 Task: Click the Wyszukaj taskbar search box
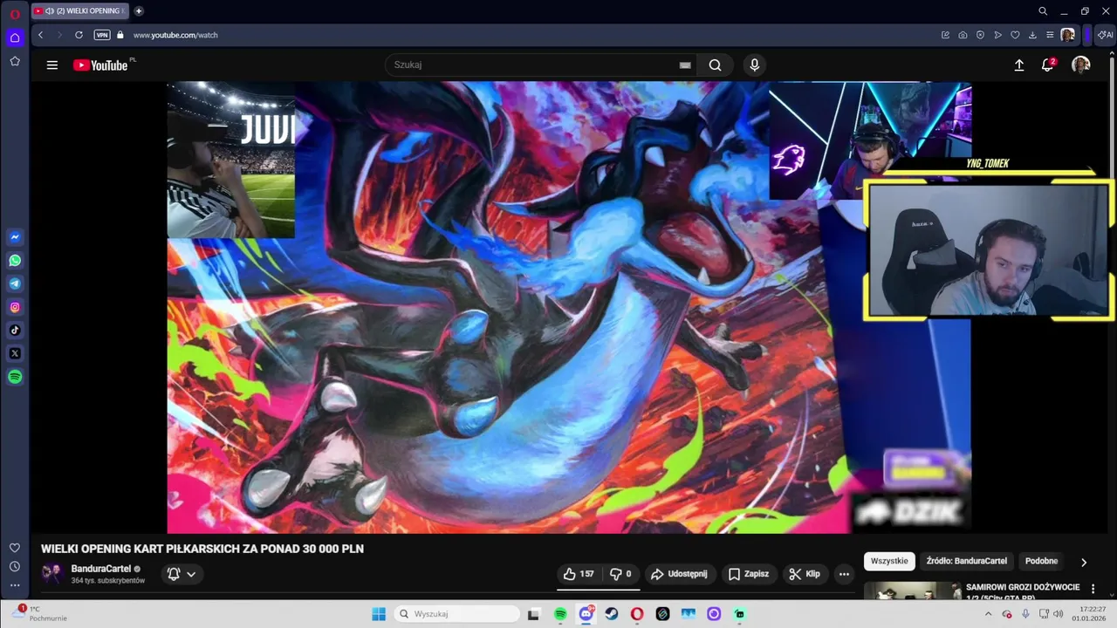[x=456, y=614]
